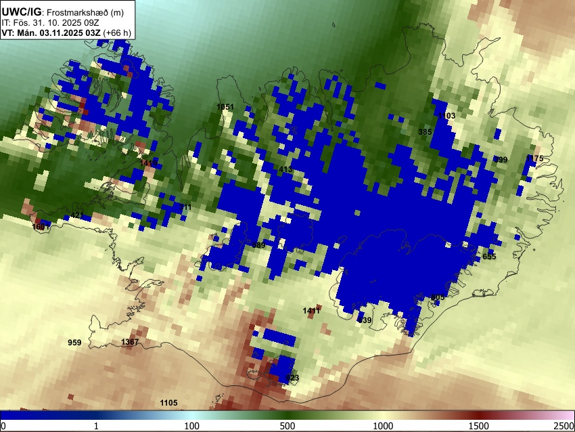The height and width of the screenshot is (432, 575).
Task: Click the 1419 map value
Action: click(x=149, y=163)
